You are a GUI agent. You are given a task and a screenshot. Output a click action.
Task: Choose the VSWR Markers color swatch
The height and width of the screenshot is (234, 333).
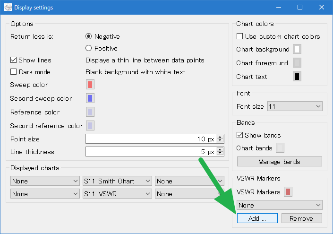point(288,192)
